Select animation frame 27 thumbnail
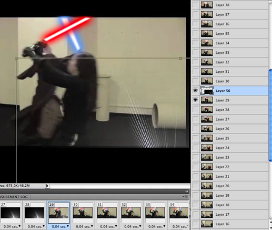This screenshot has height=230, width=272. (10, 213)
